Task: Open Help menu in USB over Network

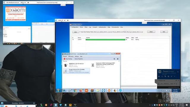Action: [81, 56]
